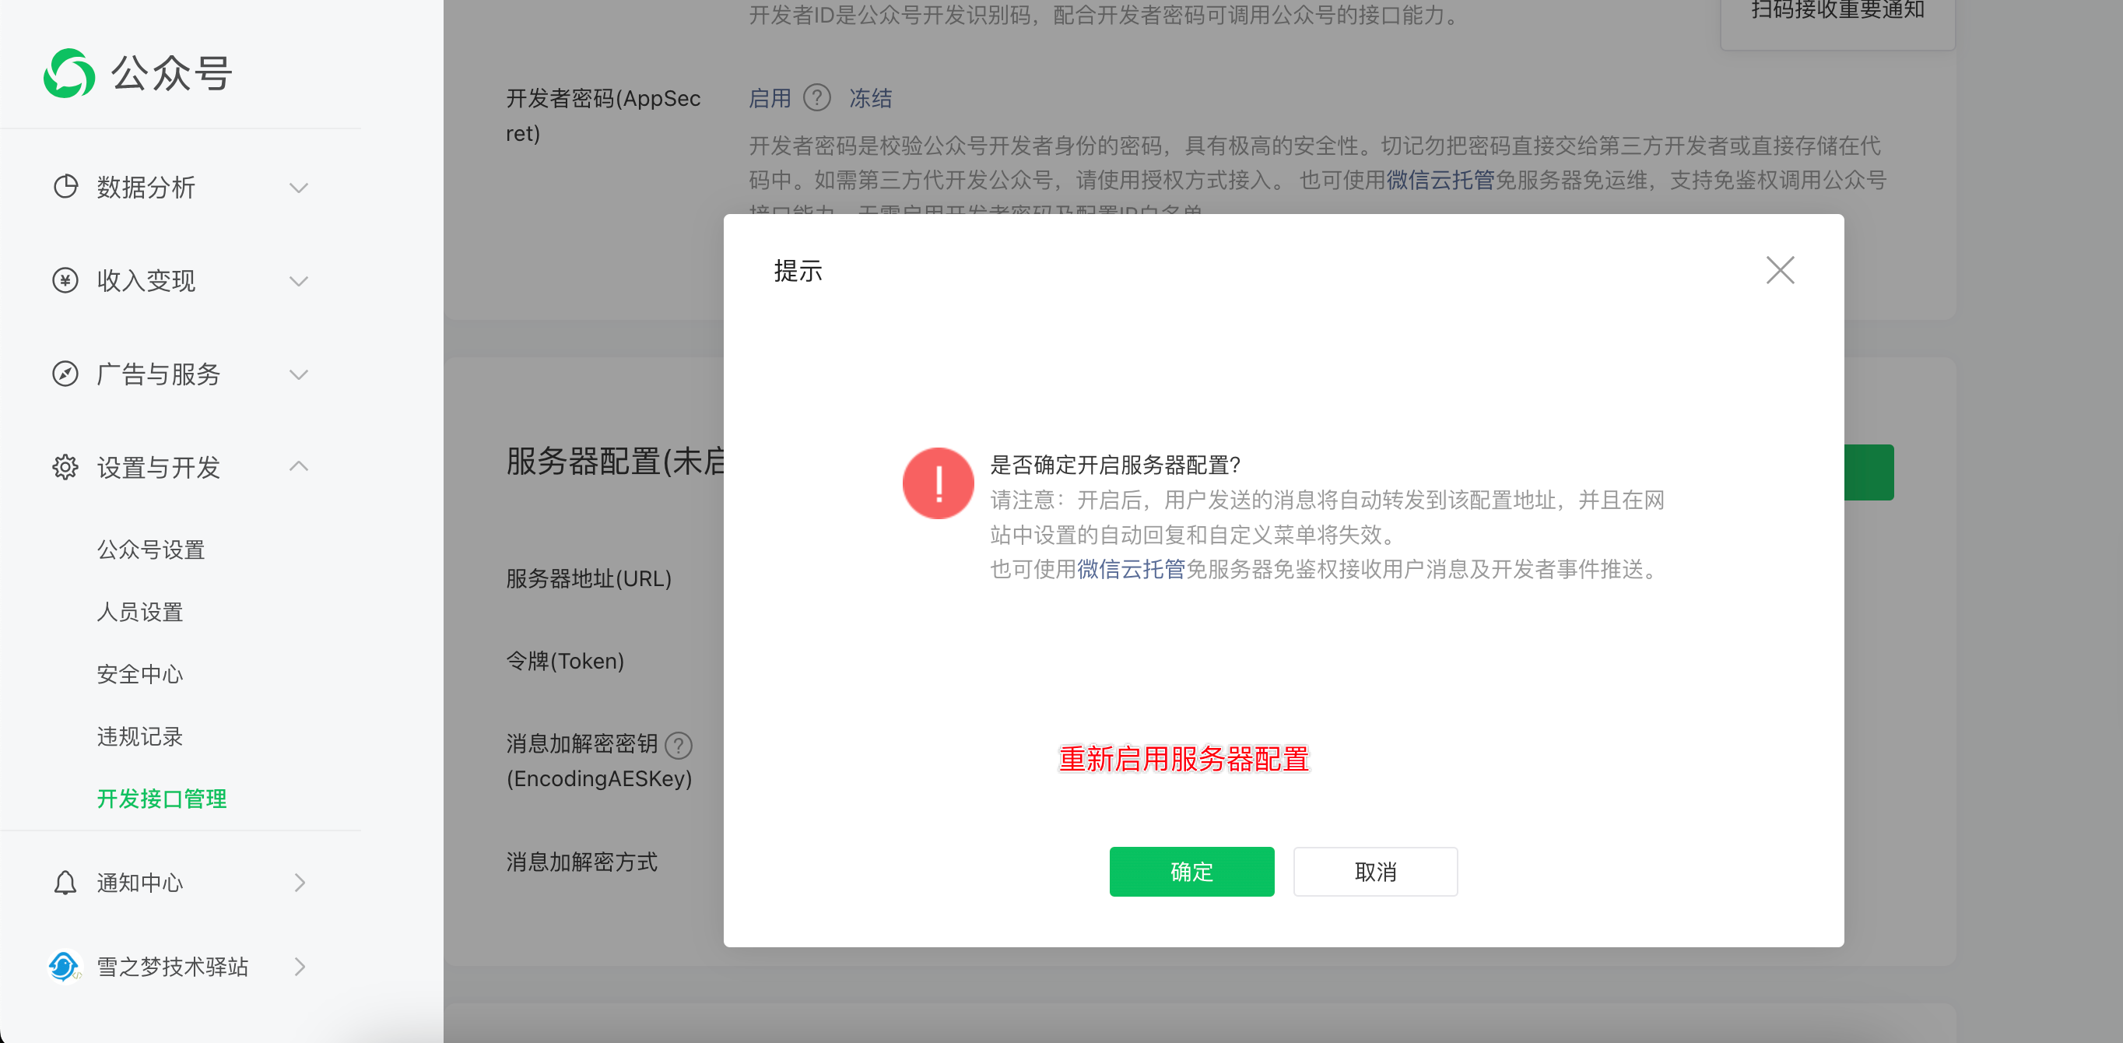Viewport: 2123px width, 1043px height.
Task: Expand the 数据分析 chevron
Action: (x=299, y=187)
